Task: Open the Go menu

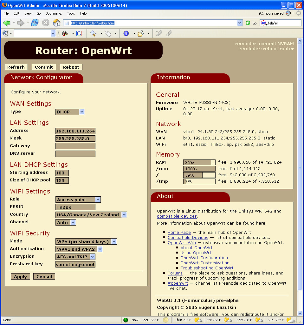Action: 39,13
